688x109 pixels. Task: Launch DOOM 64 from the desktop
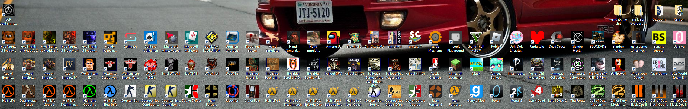click(x=212, y=64)
